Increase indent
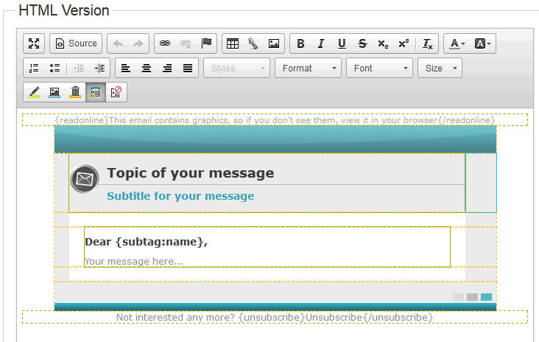The height and width of the screenshot is (342, 539). click(x=99, y=68)
